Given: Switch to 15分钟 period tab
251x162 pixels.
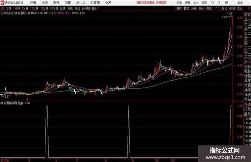Looking at the screenshot, I should tap(34, 8).
